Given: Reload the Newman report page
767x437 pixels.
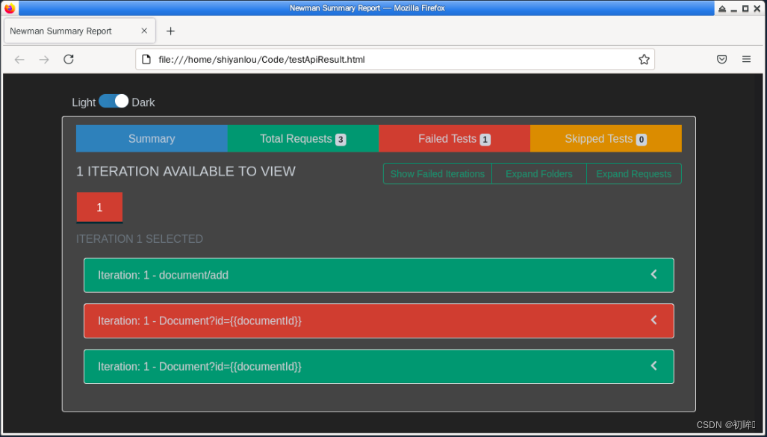Looking at the screenshot, I should (69, 60).
